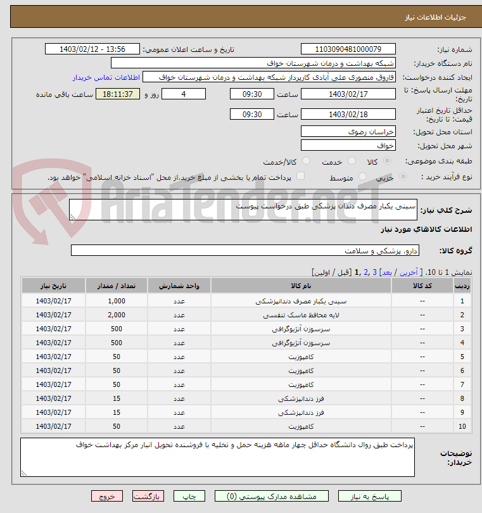Viewport: 482px width, 513px height.
Task: Click کامپوزیت in row 5
Action: (x=301, y=357)
